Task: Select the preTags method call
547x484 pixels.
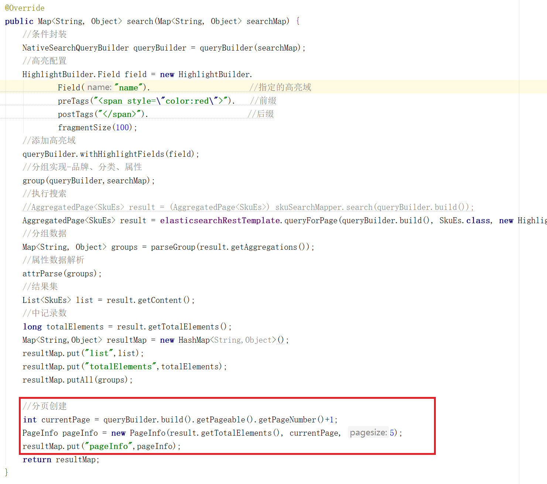Action: point(73,101)
